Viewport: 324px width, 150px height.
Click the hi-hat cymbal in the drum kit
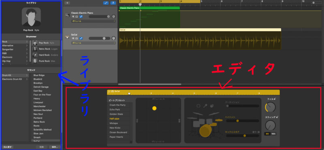(219, 120)
